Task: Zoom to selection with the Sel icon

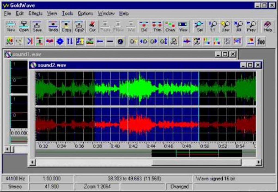Action: point(199,26)
